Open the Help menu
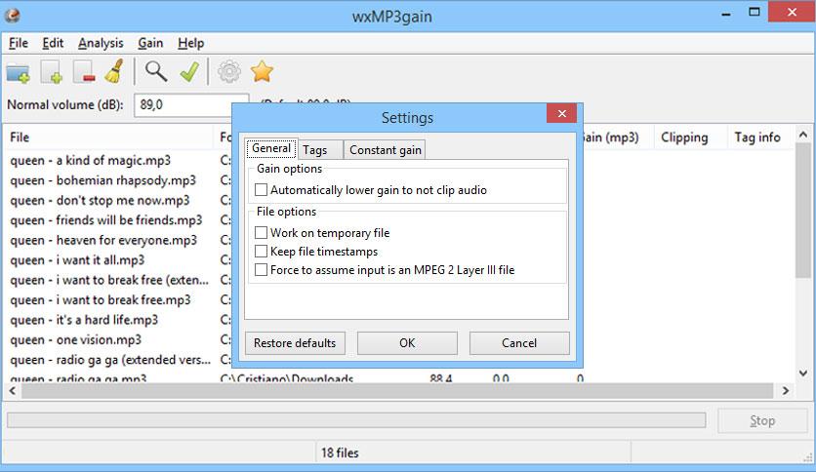The height and width of the screenshot is (472, 816). click(190, 43)
